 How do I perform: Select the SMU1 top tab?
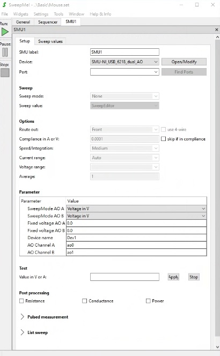71,21
